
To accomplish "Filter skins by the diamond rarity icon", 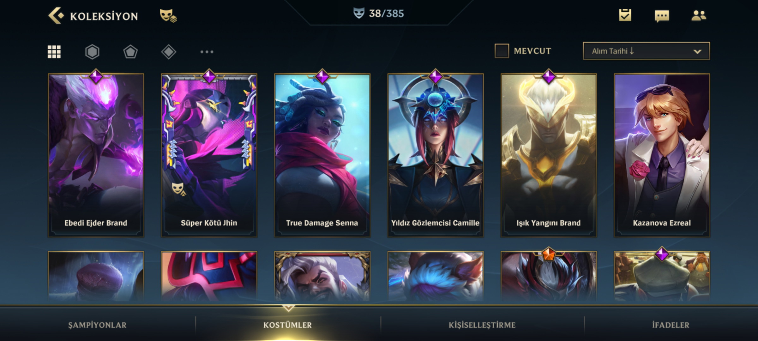I will pyautogui.click(x=169, y=52).
